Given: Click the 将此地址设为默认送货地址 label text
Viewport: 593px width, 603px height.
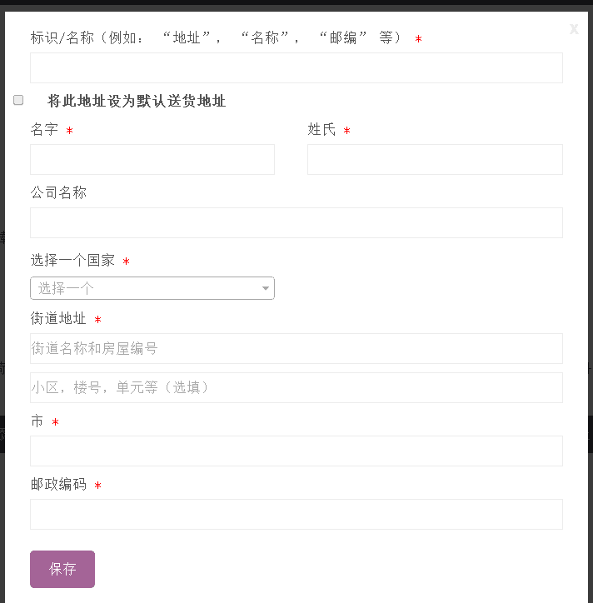Looking at the screenshot, I should pyautogui.click(x=137, y=101).
